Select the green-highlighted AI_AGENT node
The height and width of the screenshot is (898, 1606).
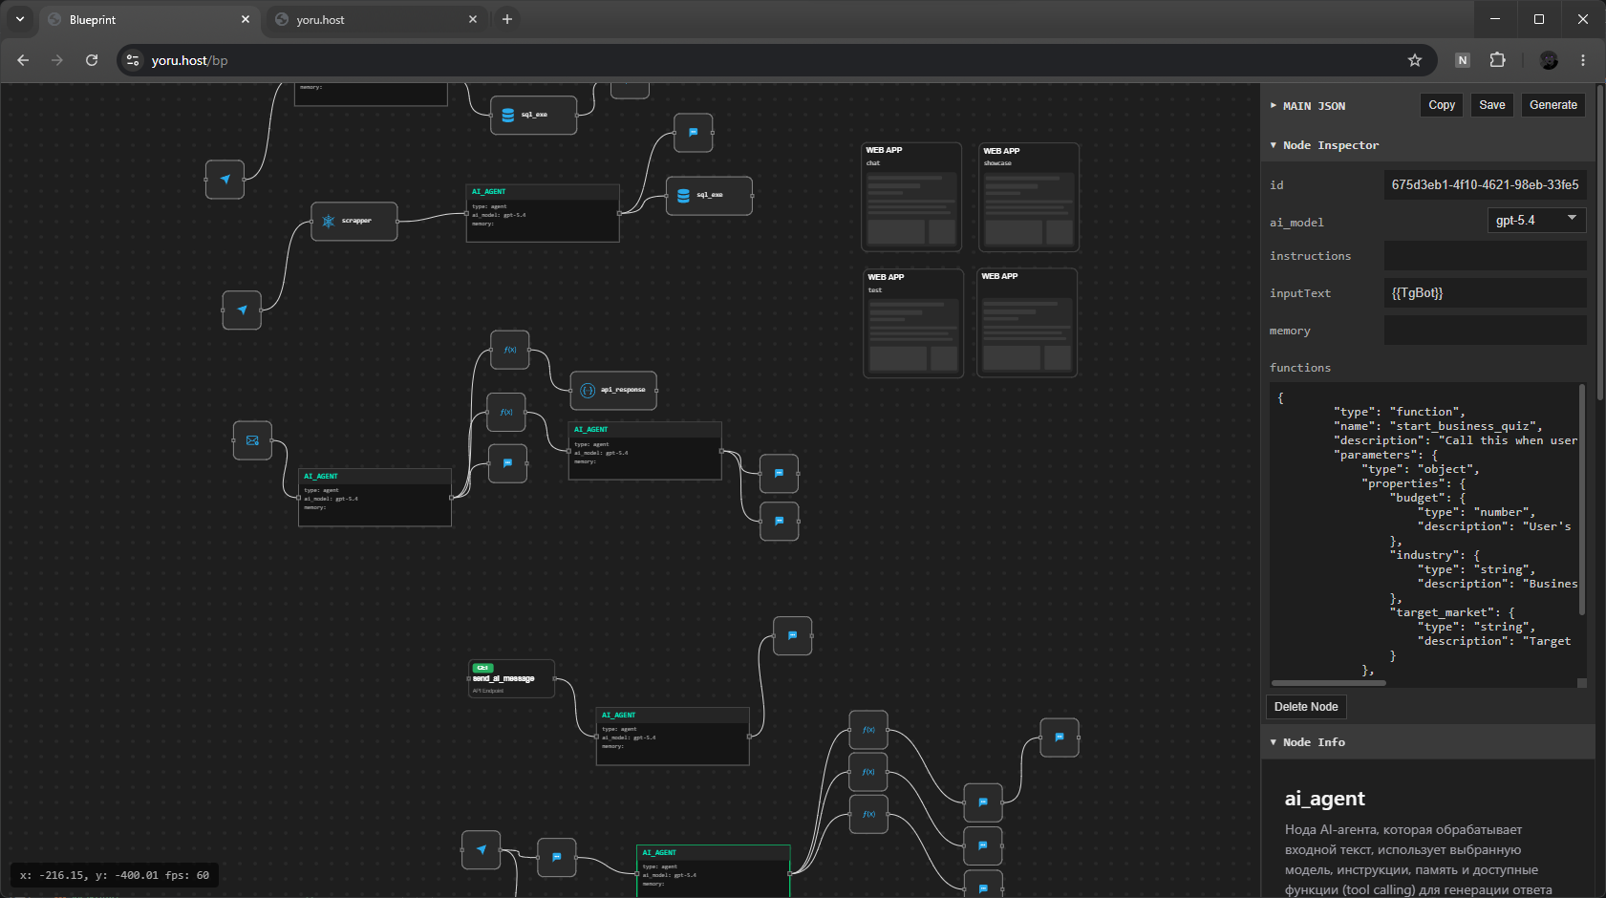(x=714, y=870)
